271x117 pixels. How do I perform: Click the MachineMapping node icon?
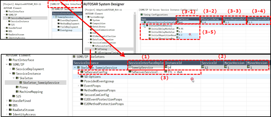click(17, 92)
